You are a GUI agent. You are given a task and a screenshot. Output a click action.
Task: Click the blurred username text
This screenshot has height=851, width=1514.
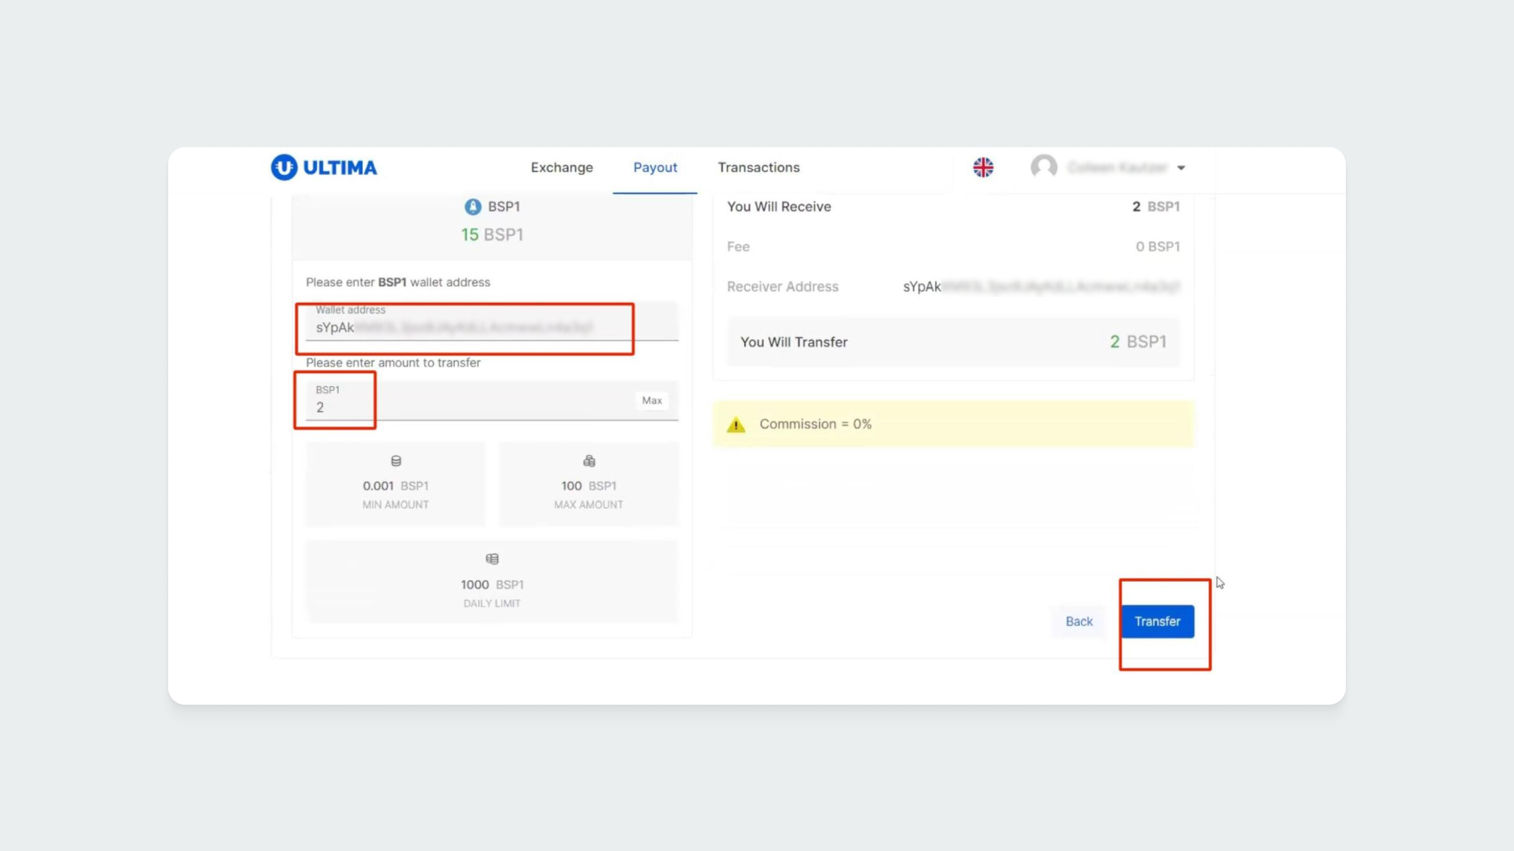tap(1117, 167)
